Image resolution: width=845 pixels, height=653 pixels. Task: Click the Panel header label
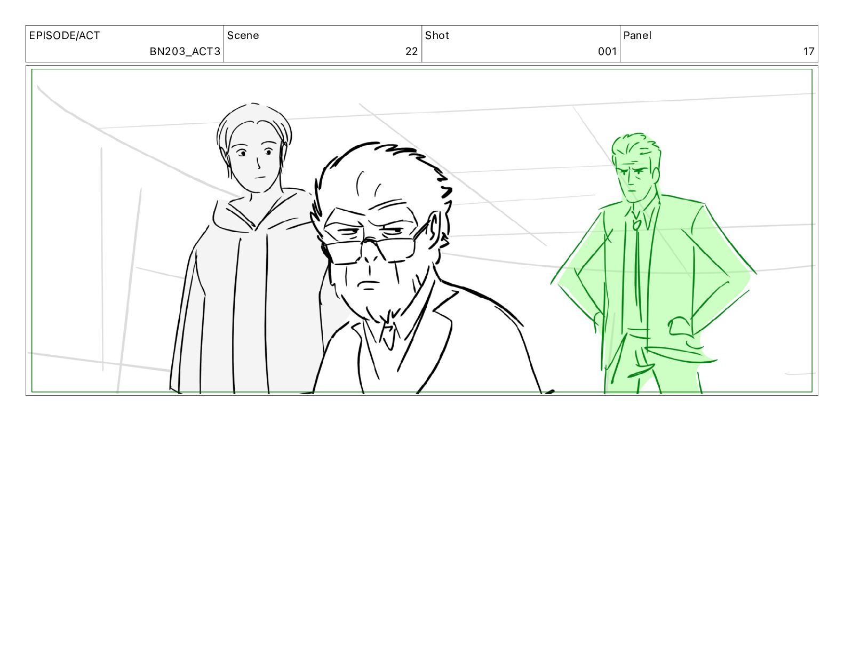coord(637,36)
